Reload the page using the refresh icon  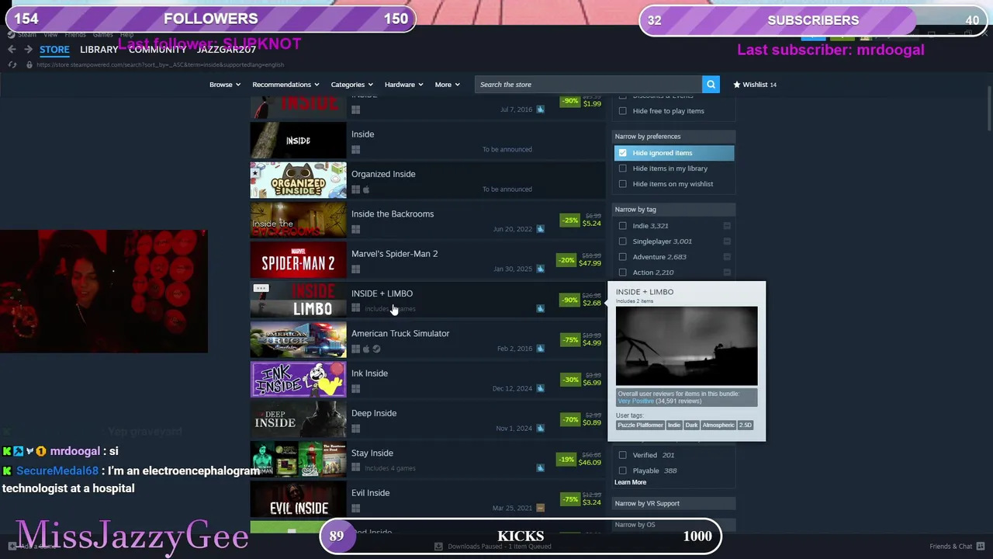tap(12, 64)
